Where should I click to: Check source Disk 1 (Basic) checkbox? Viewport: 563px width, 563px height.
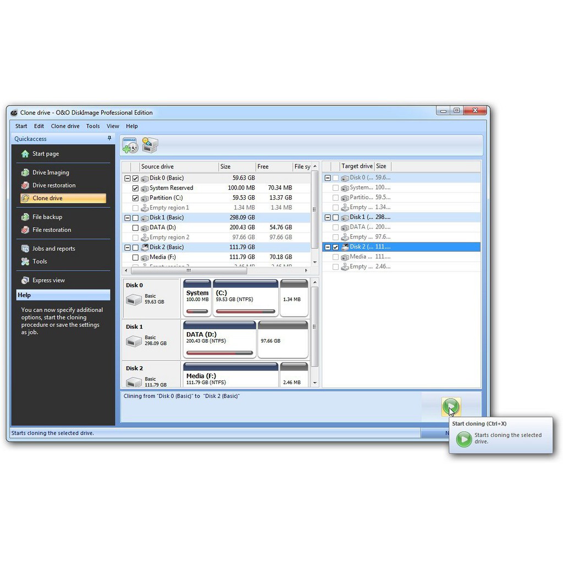click(x=135, y=218)
